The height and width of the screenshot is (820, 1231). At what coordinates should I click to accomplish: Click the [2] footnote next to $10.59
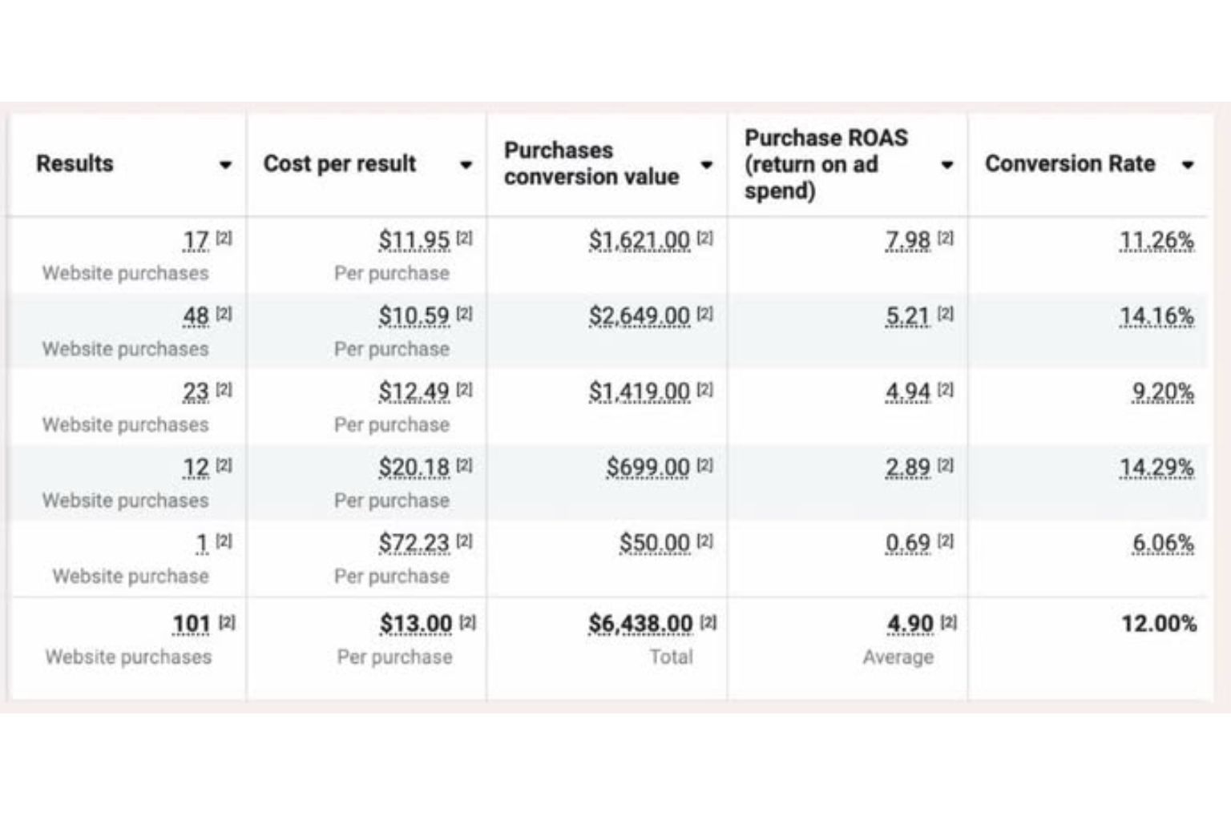pos(465,314)
